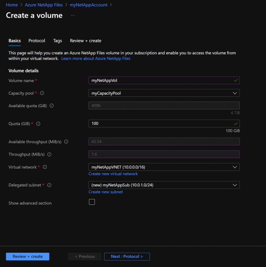Click the Available throughput field showing 65.54
266x267 pixels.
pyautogui.click(x=164, y=141)
